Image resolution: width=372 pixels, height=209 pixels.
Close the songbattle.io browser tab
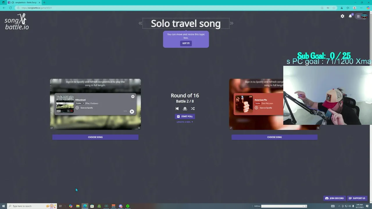[x=40, y=2]
